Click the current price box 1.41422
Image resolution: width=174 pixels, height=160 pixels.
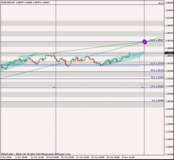coord(169,53)
